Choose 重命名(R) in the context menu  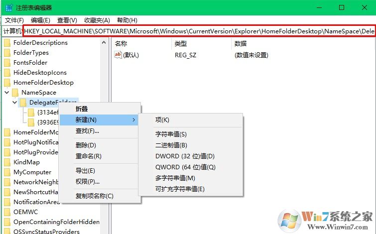tap(89, 156)
